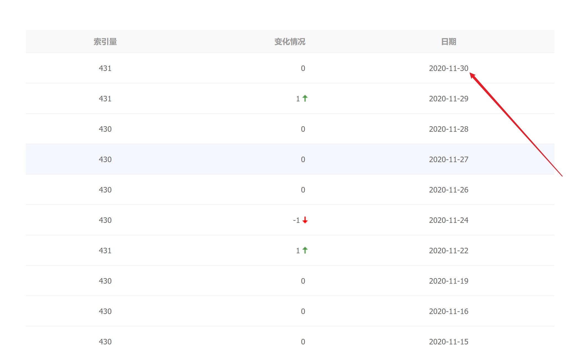The height and width of the screenshot is (348, 583).
Task: Click date cell 2020-11-16
Action: pos(448,311)
